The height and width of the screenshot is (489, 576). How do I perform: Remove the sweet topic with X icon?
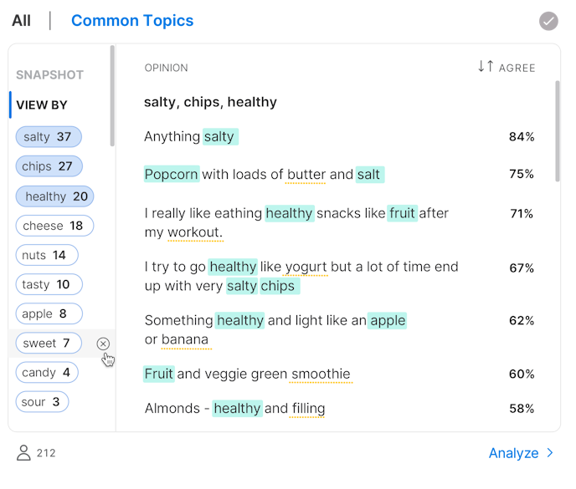point(103,344)
